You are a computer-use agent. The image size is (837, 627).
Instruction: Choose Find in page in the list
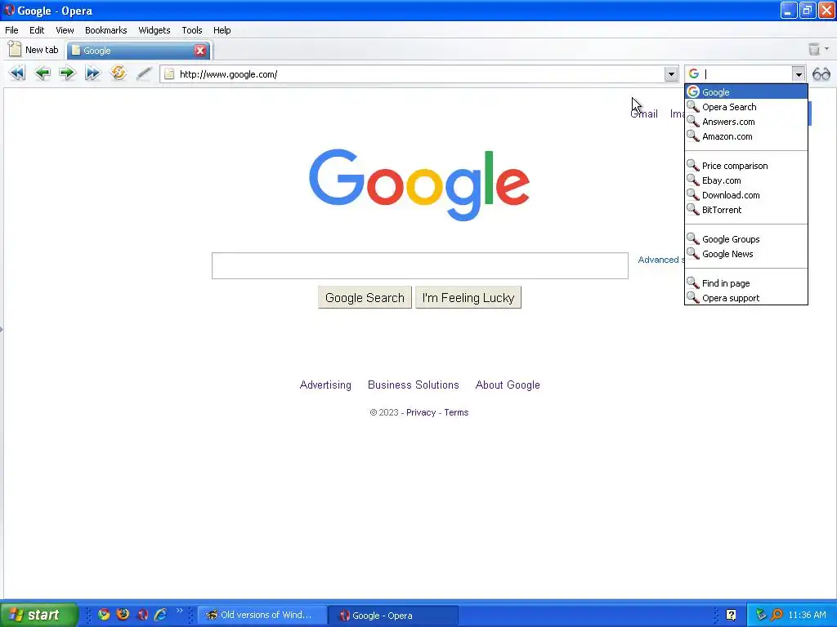tap(746, 283)
